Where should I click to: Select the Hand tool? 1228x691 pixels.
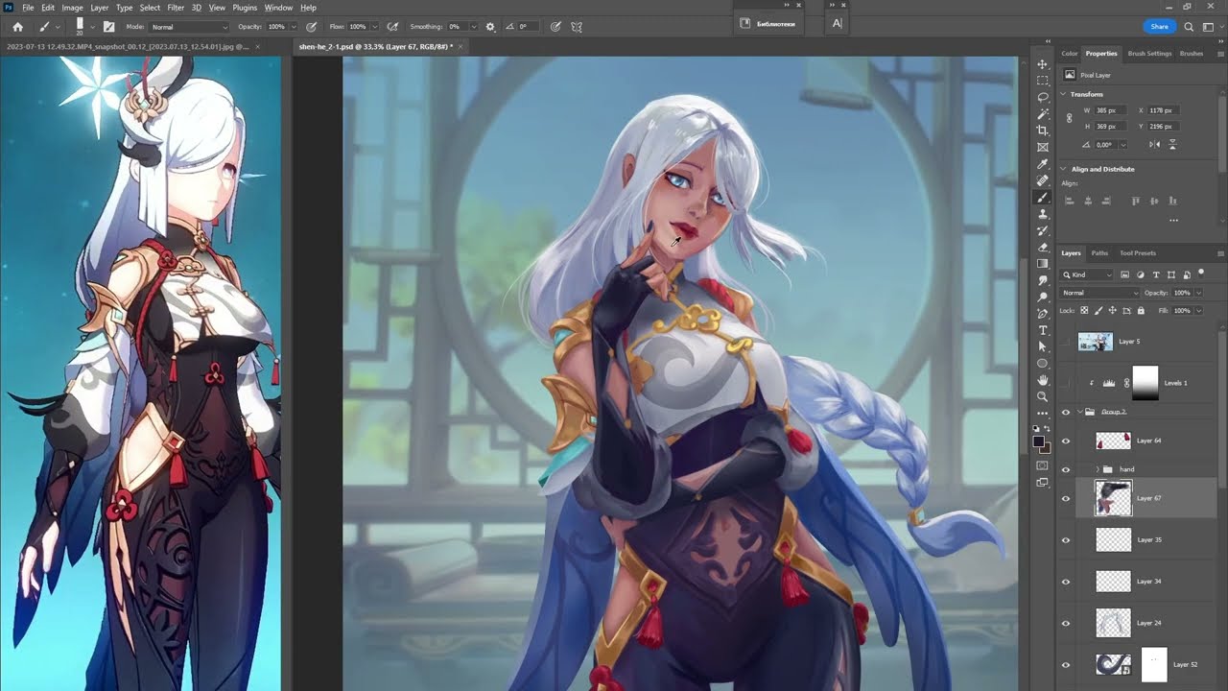coord(1043,380)
